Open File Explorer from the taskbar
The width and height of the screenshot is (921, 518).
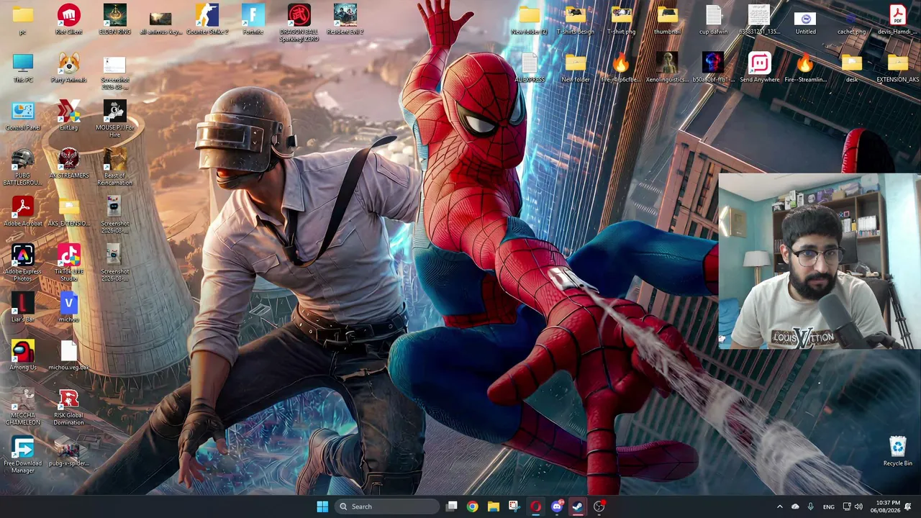(493, 506)
